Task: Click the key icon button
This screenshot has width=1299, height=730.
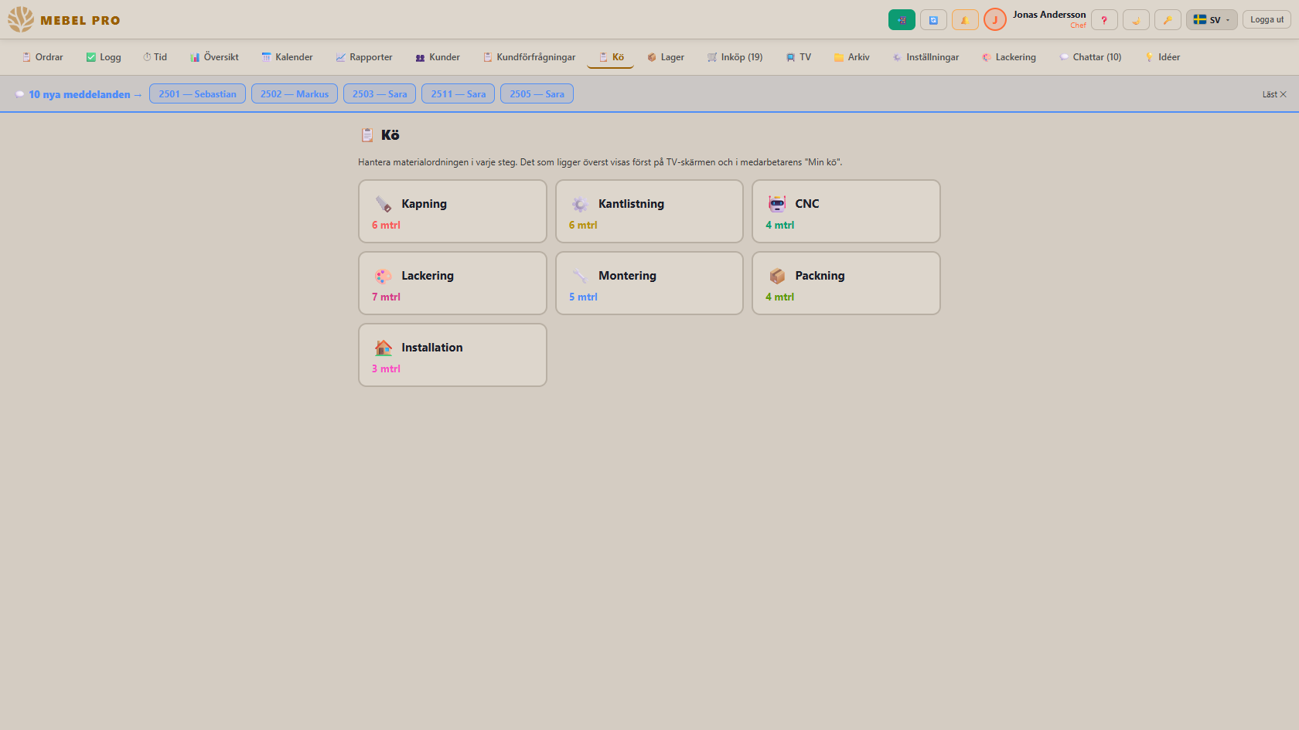Action: pos(1168,20)
